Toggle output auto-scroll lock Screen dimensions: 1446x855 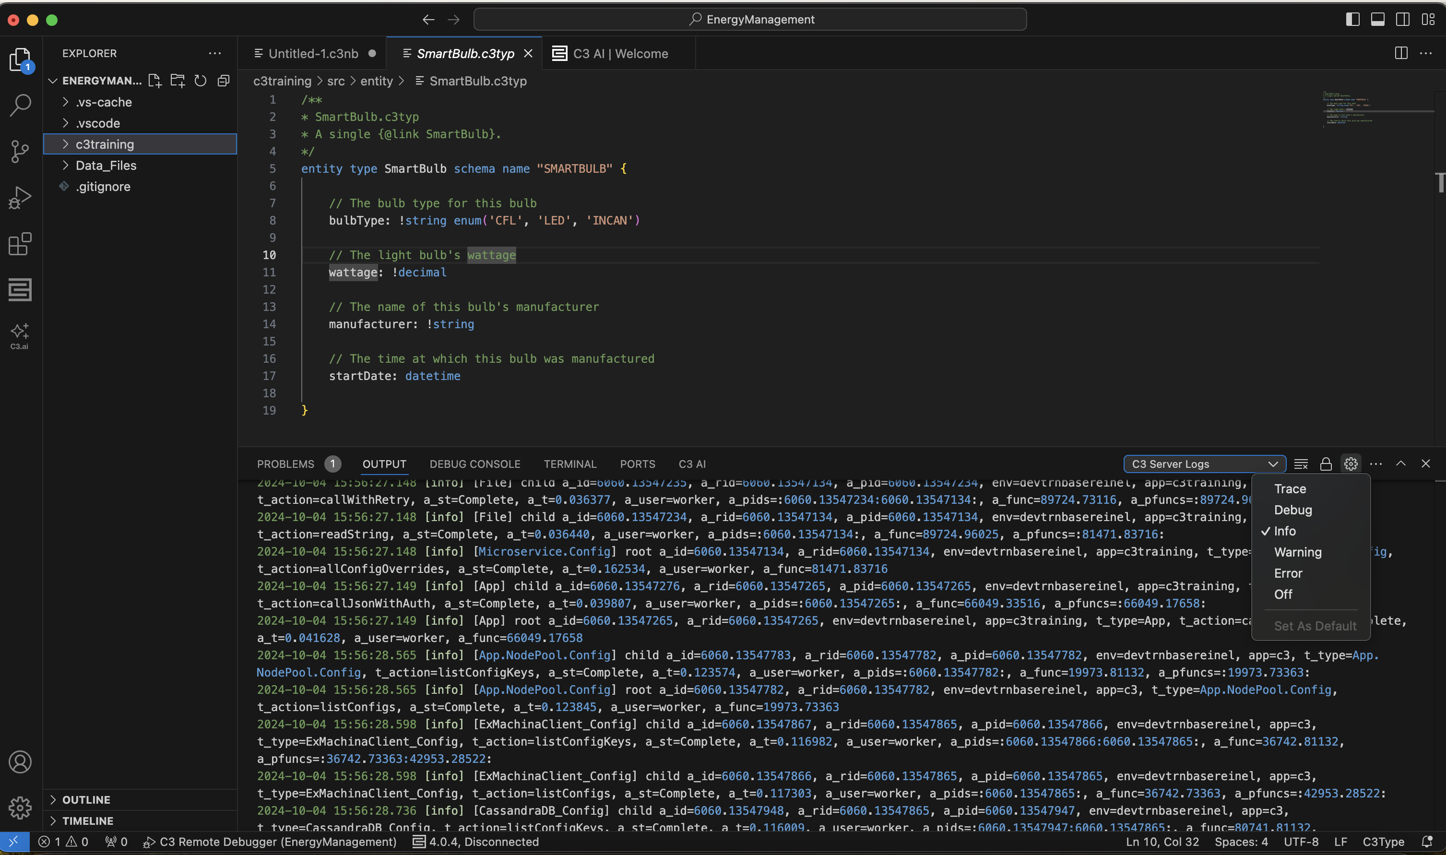[1326, 464]
